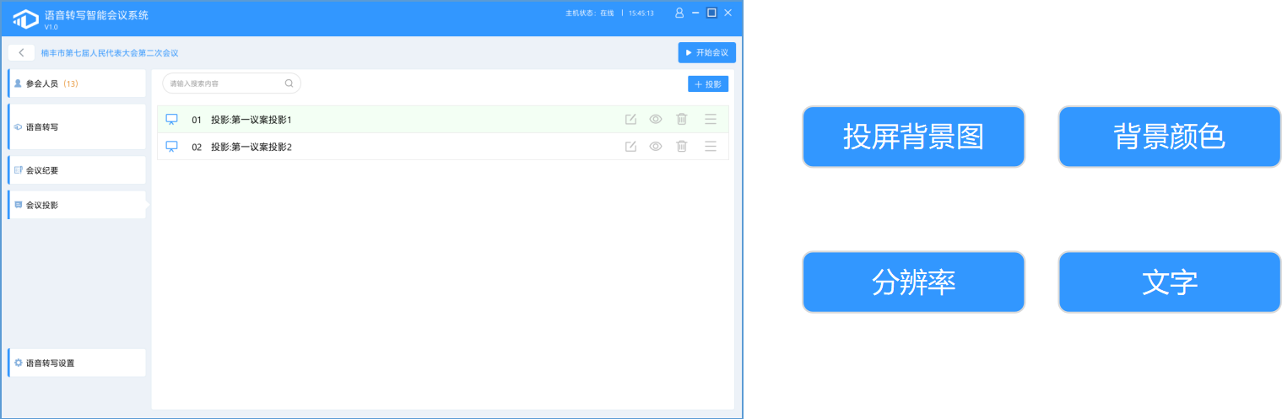Viewport: 1282px width, 419px height.
Task: Switch to 语音转写 tab
Action: tap(76, 127)
